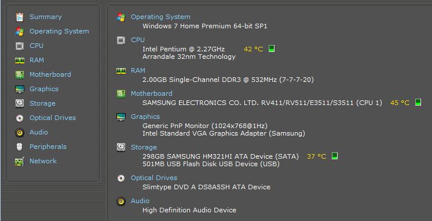Open the Graphics sidebar section
The width and height of the screenshot is (432, 221).
point(44,89)
